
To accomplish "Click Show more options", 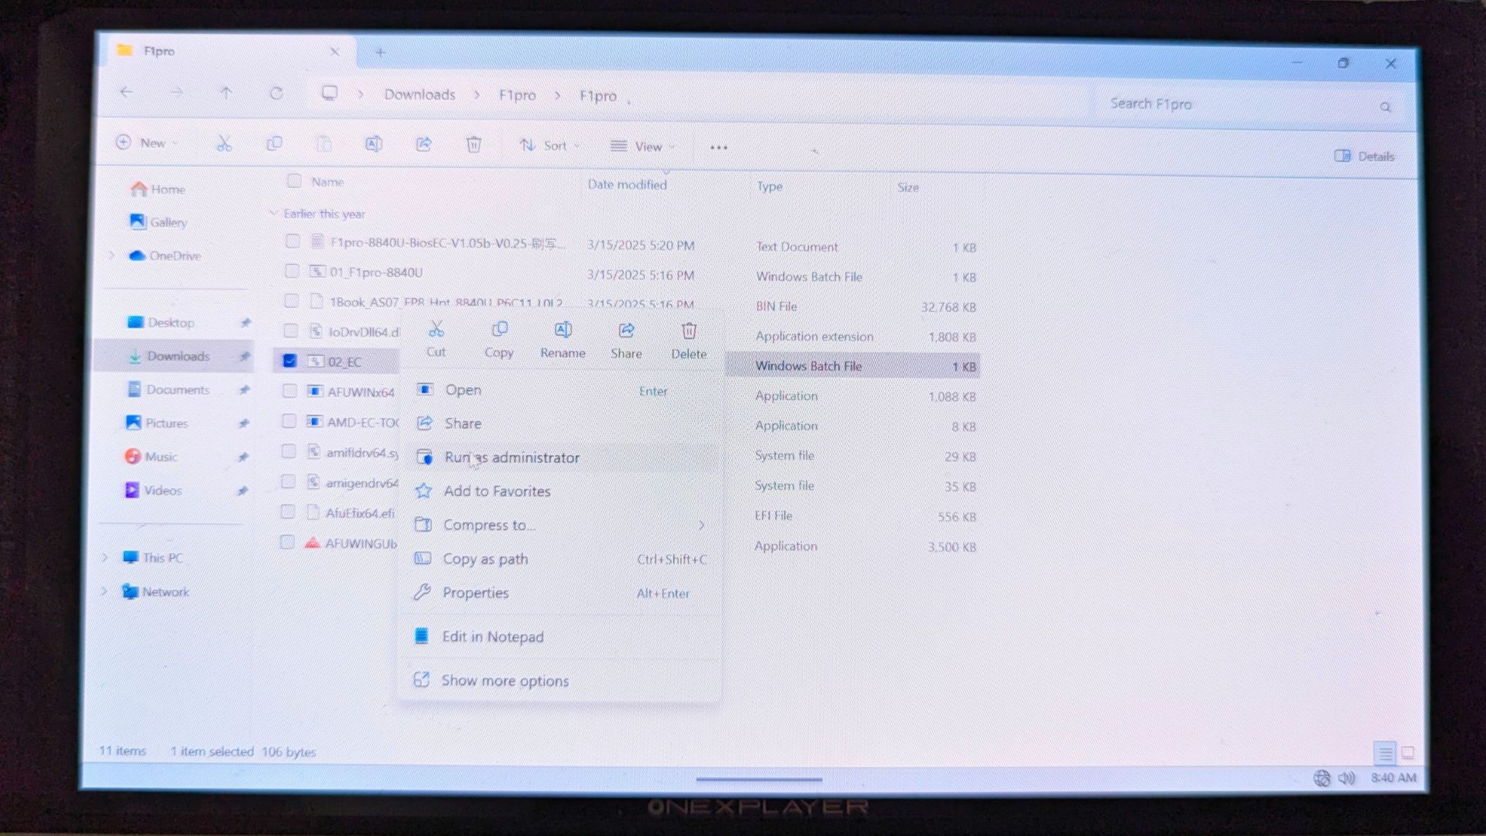I will tap(505, 680).
